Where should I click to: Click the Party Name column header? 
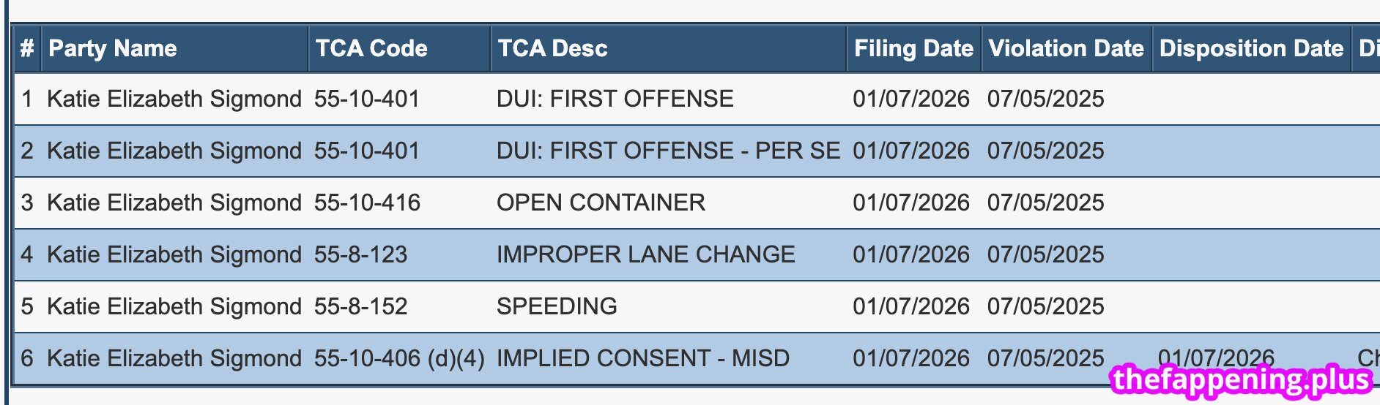pos(113,49)
